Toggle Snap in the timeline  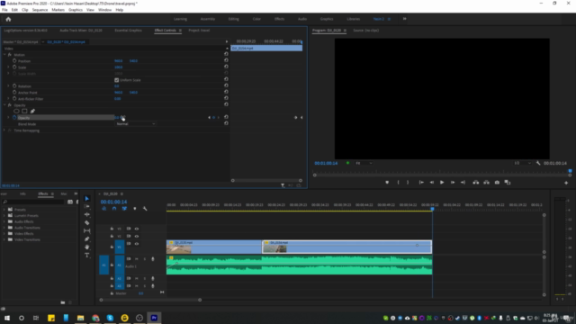click(114, 209)
